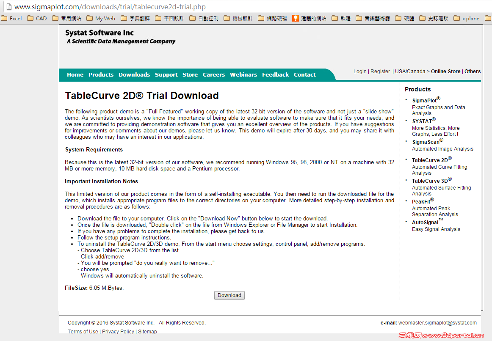Image resolution: width=492 pixels, height=341 pixels.
Task: Click the Important Installation Notes heading
Action: [x=101, y=181]
